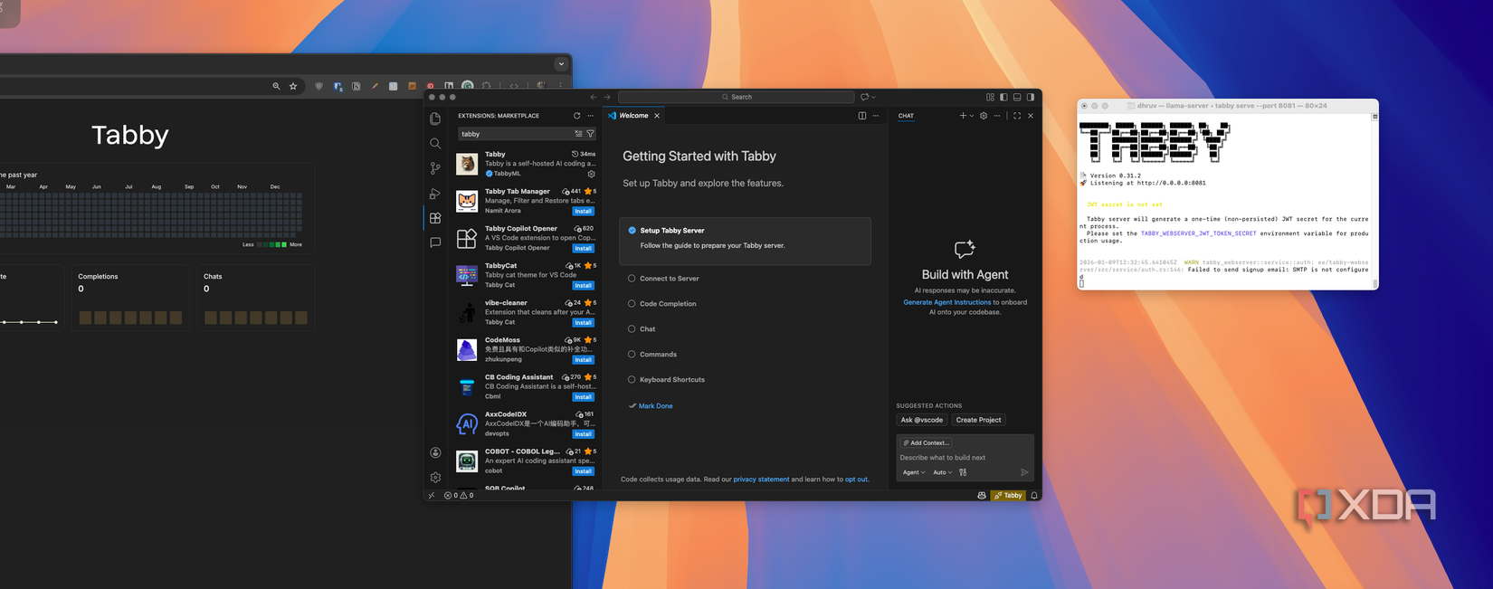
Task: Select the Extensions view icon
Action: [x=435, y=218]
